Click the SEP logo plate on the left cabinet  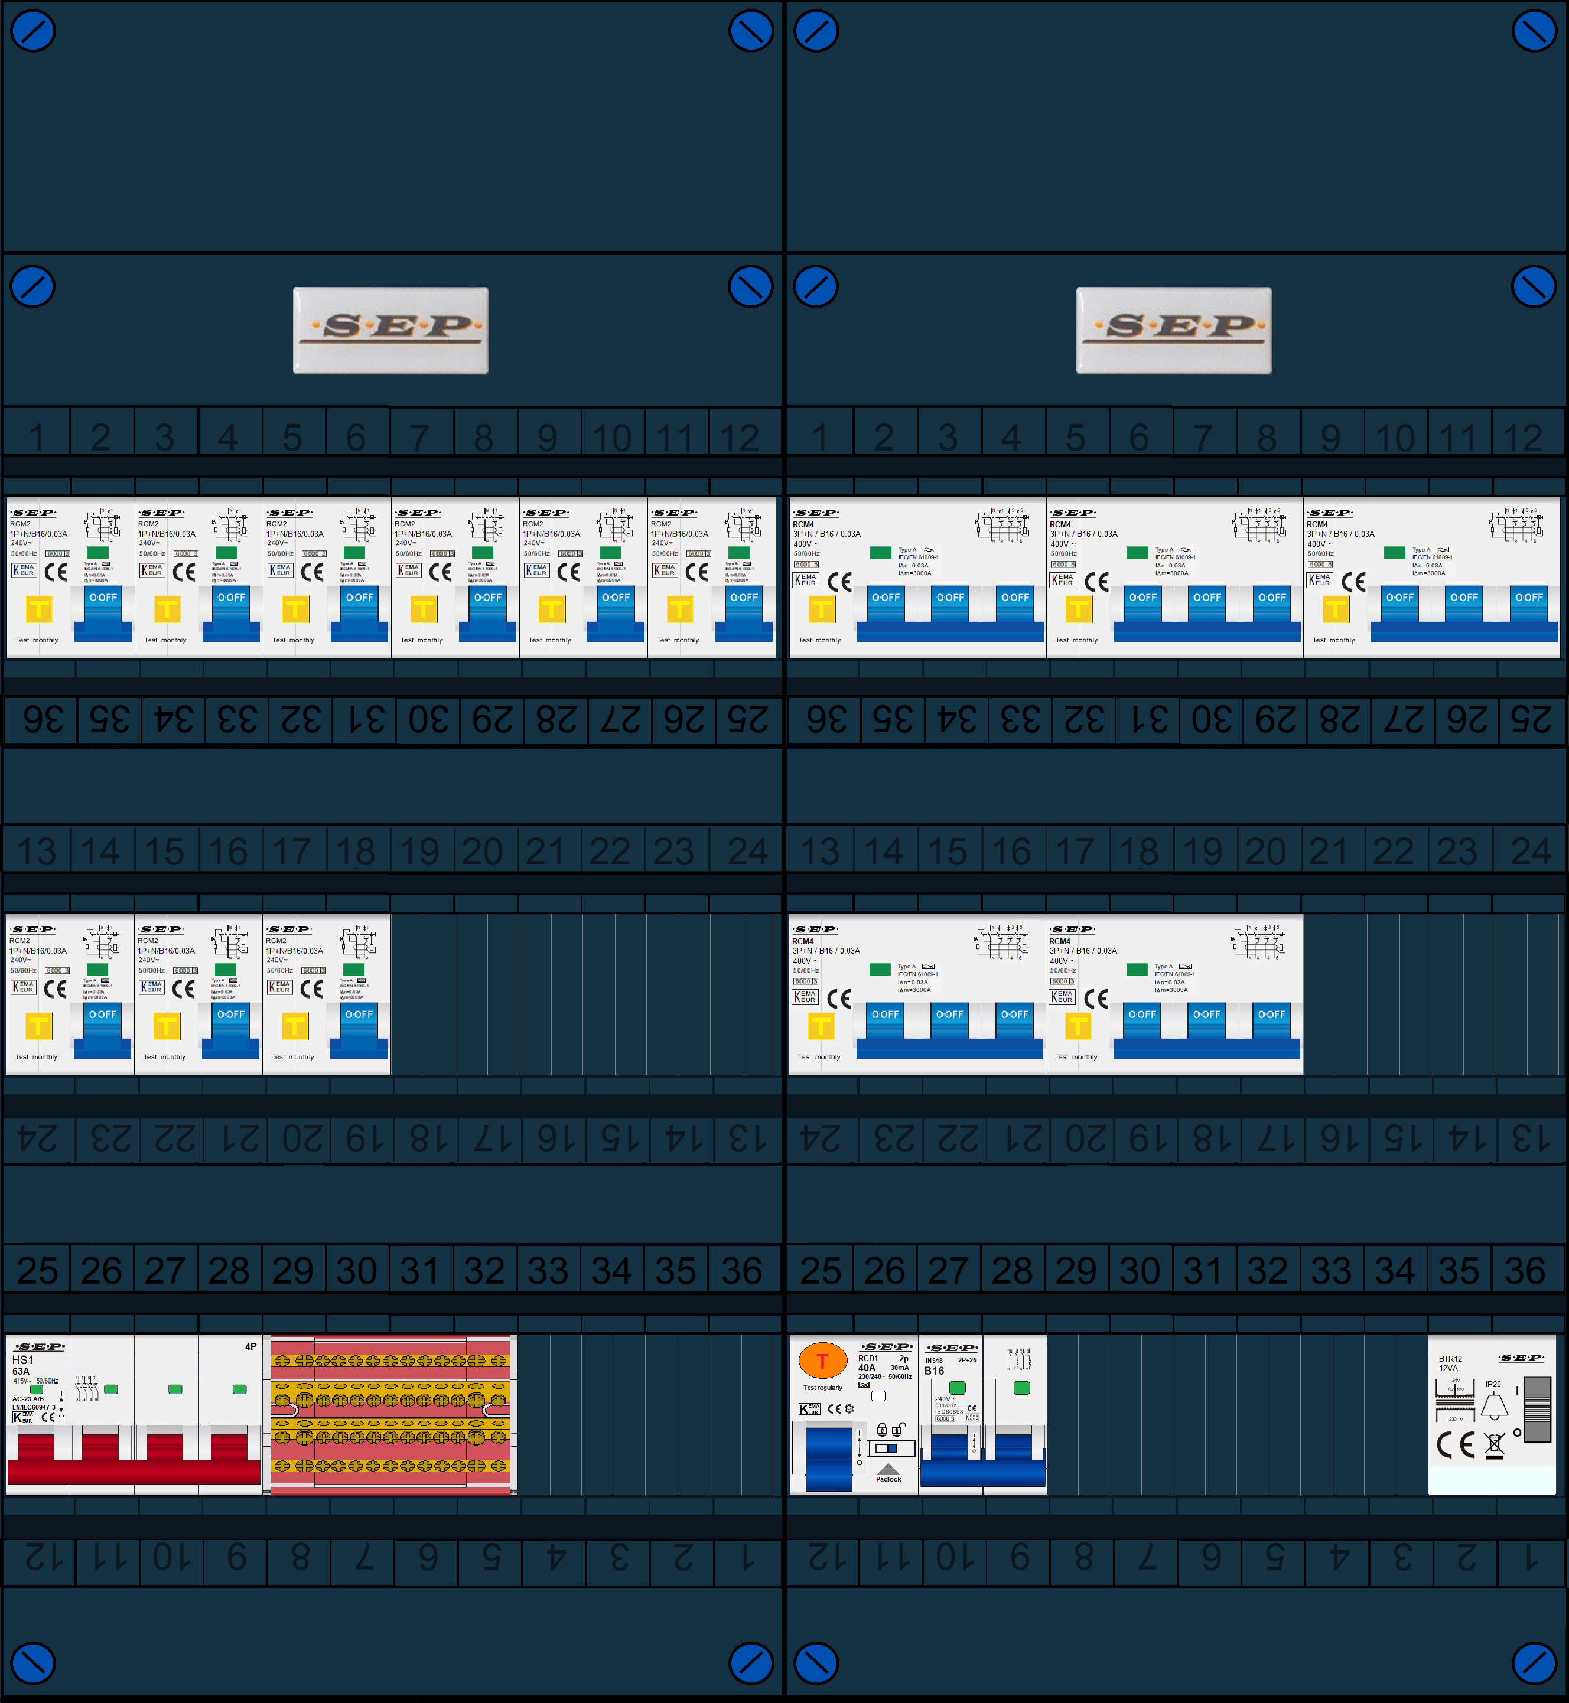[392, 330]
